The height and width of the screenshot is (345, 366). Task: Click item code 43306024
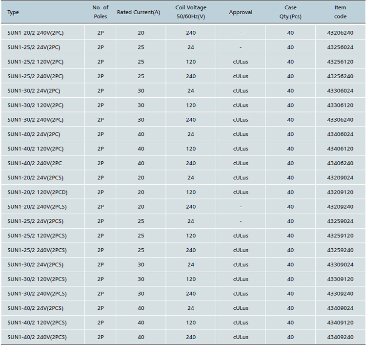click(x=340, y=91)
